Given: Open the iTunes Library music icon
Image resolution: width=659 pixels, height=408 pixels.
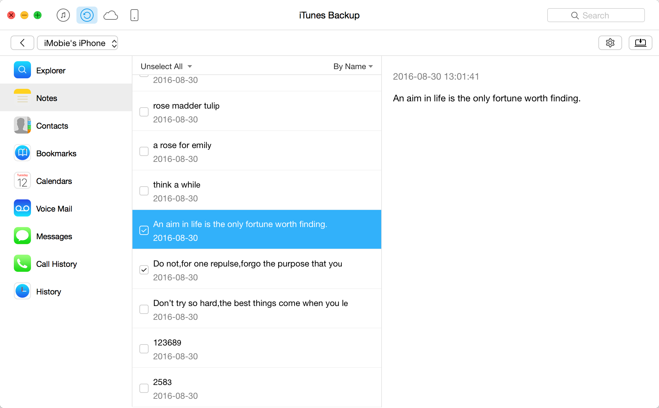Looking at the screenshot, I should click(x=63, y=15).
